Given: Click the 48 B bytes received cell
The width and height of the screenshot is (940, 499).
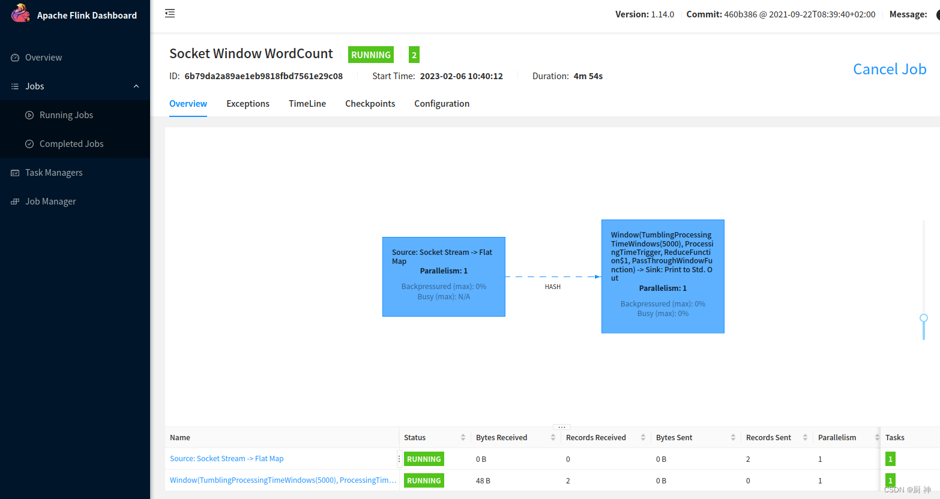Looking at the screenshot, I should 483,481.
